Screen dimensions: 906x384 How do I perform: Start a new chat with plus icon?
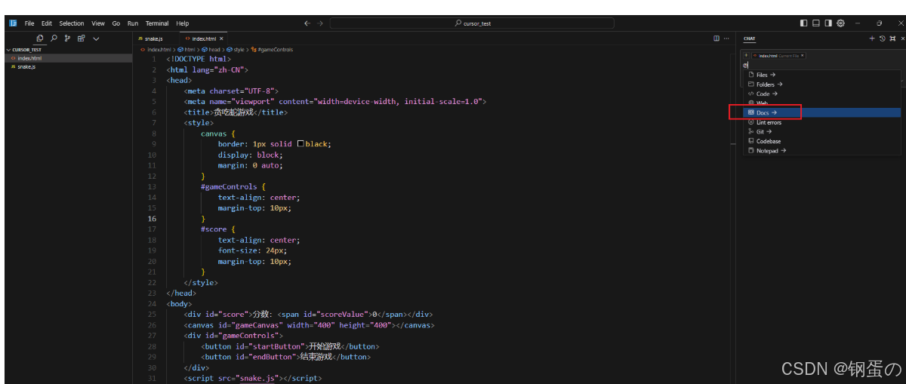872,38
